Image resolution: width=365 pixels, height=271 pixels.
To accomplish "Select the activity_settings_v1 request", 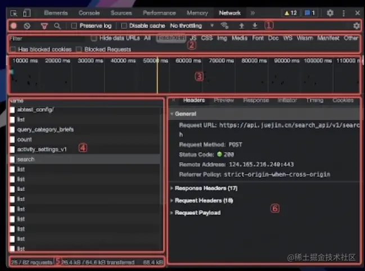I will pos(85,149).
